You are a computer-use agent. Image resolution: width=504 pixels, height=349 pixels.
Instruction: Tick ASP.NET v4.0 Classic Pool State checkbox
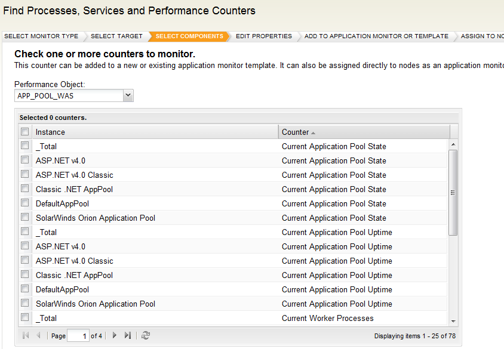pyautogui.click(x=25, y=175)
